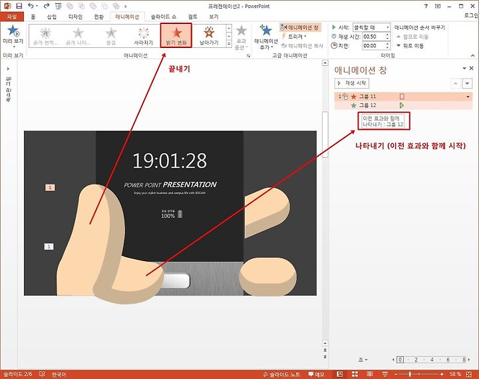Open 효과 옵션 effect options
The width and height of the screenshot is (479, 379).
pos(241,37)
